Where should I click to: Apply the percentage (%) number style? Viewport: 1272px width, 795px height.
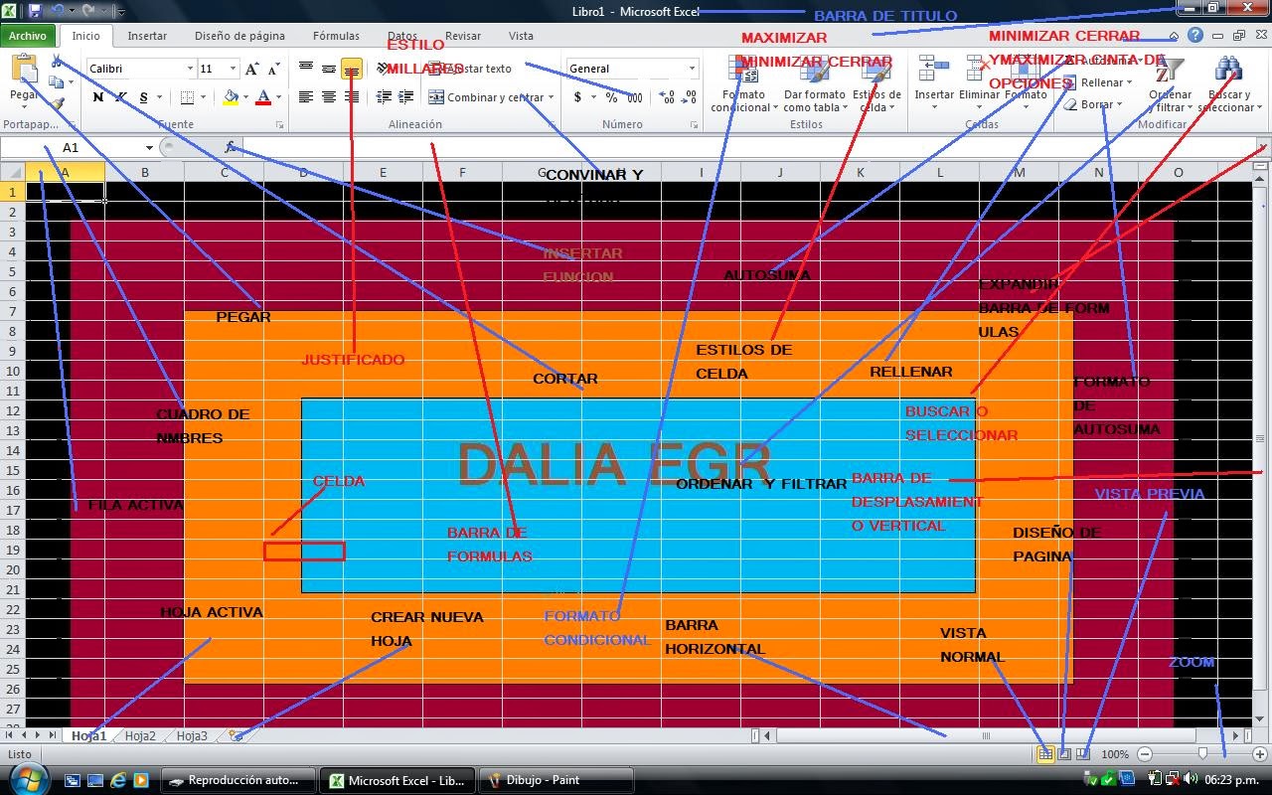(x=611, y=98)
